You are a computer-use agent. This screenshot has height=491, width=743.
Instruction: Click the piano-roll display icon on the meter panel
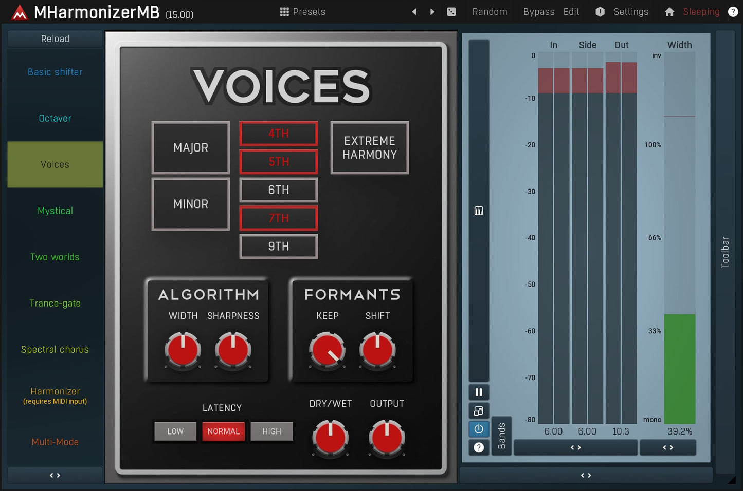pyautogui.click(x=479, y=211)
